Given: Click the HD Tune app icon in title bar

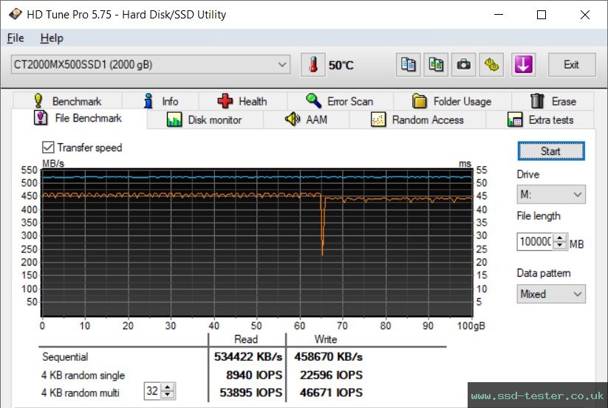Looking at the screenshot, I should pos(15,14).
